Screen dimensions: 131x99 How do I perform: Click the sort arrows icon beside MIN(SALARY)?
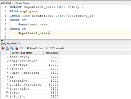(x=43, y=53)
